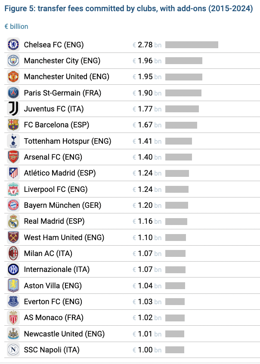260x364 pixels.
Task: Select the Aston Villa (ENG) club name
Action: pos(53,286)
